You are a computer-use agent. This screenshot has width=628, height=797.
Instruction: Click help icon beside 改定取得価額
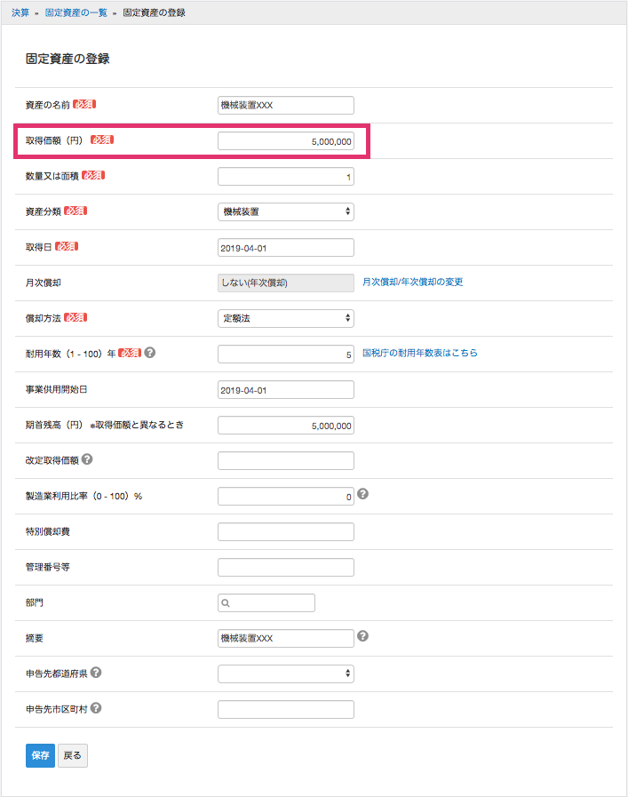pyautogui.click(x=87, y=459)
